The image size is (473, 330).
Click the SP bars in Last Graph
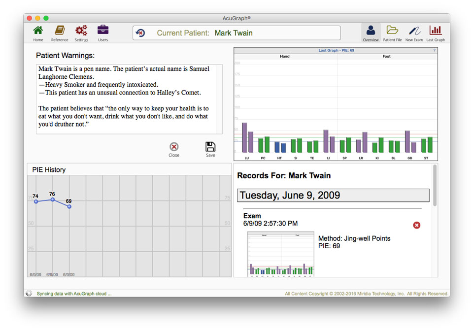point(345,145)
